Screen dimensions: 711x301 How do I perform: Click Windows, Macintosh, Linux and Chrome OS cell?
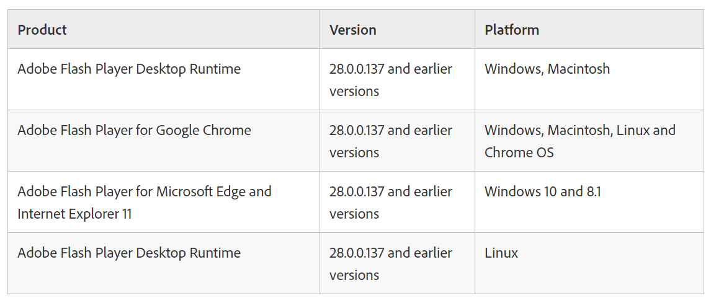(x=589, y=141)
